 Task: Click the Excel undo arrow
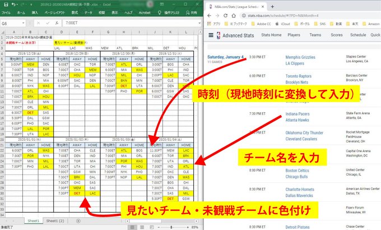(13, 4)
